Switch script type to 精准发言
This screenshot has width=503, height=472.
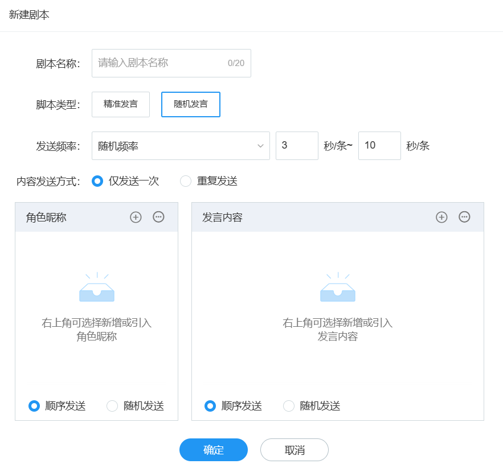[x=121, y=104]
